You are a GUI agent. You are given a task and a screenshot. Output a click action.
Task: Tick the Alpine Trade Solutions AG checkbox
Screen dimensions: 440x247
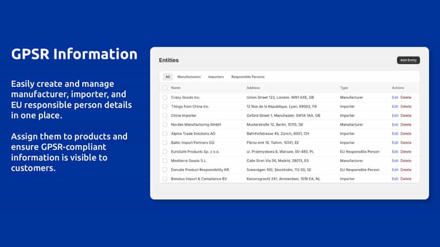165,134
